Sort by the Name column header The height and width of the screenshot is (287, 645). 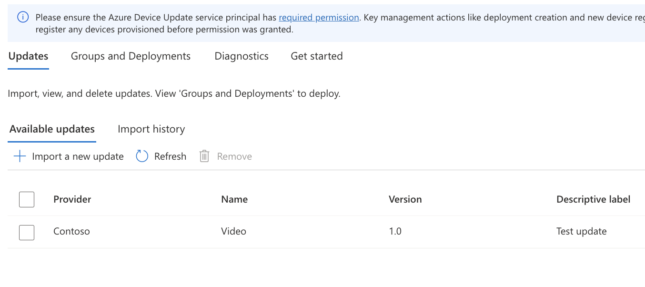(x=234, y=199)
